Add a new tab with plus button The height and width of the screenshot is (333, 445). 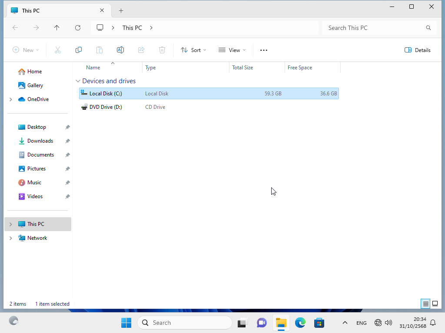point(121,10)
